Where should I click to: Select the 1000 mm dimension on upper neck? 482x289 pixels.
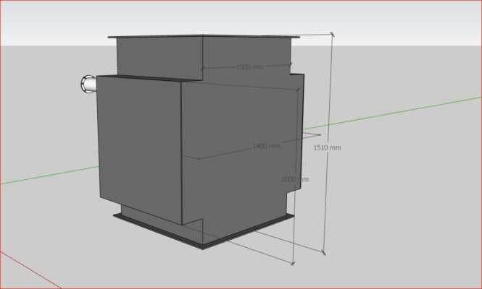pyautogui.click(x=249, y=66)
